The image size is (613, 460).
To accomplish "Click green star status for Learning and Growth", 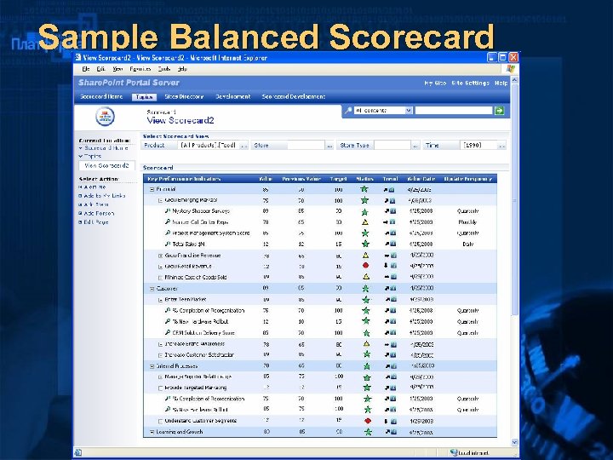I will (368, 432).
